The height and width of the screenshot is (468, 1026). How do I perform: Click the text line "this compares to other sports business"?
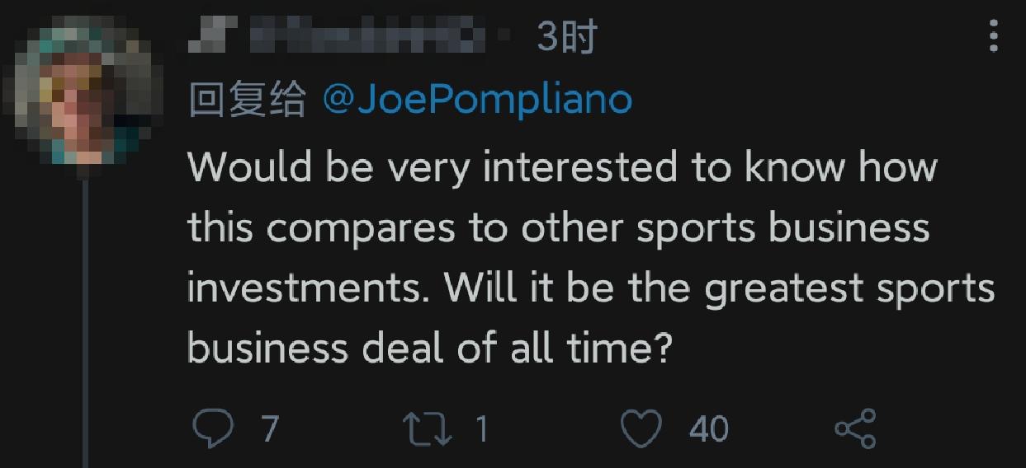tap(559, 227)
